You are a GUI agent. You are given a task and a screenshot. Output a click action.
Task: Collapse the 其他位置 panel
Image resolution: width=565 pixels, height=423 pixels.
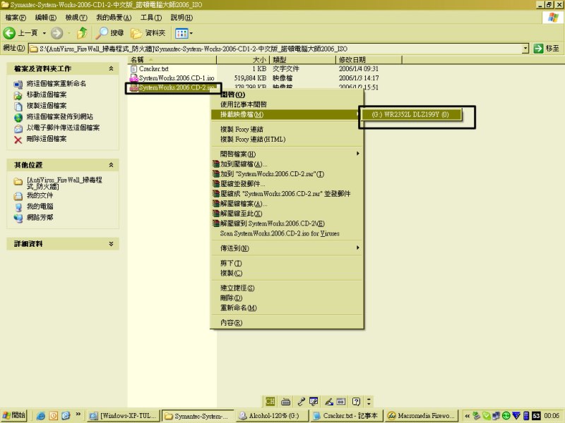point(111,165)
